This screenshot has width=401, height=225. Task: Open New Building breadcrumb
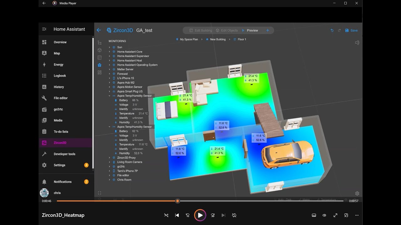[216, 39]
